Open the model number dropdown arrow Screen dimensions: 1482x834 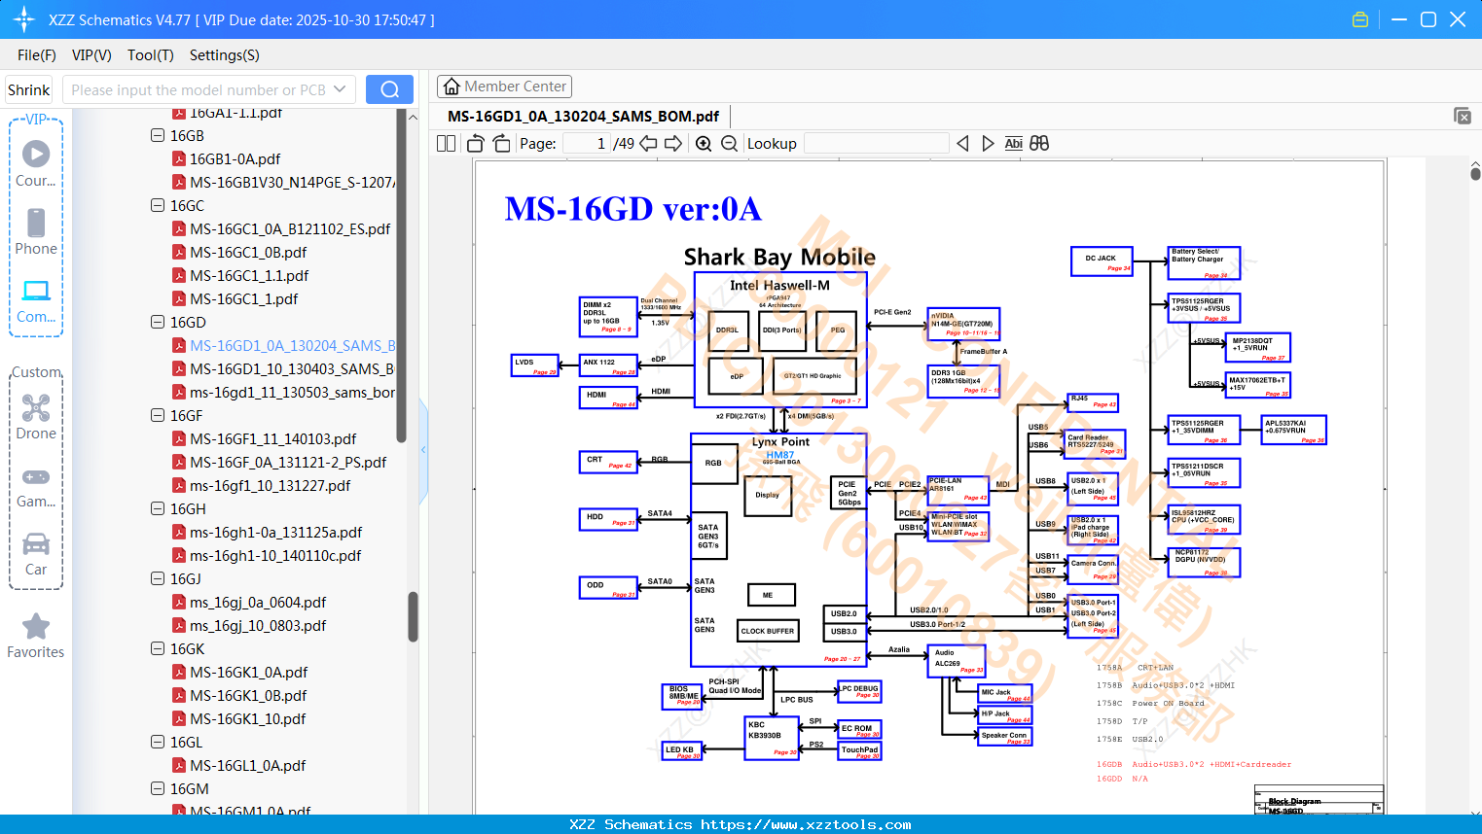click(x=340, y=89)
